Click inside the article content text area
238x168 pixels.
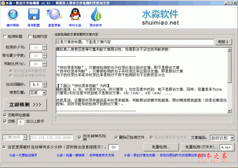142,80
